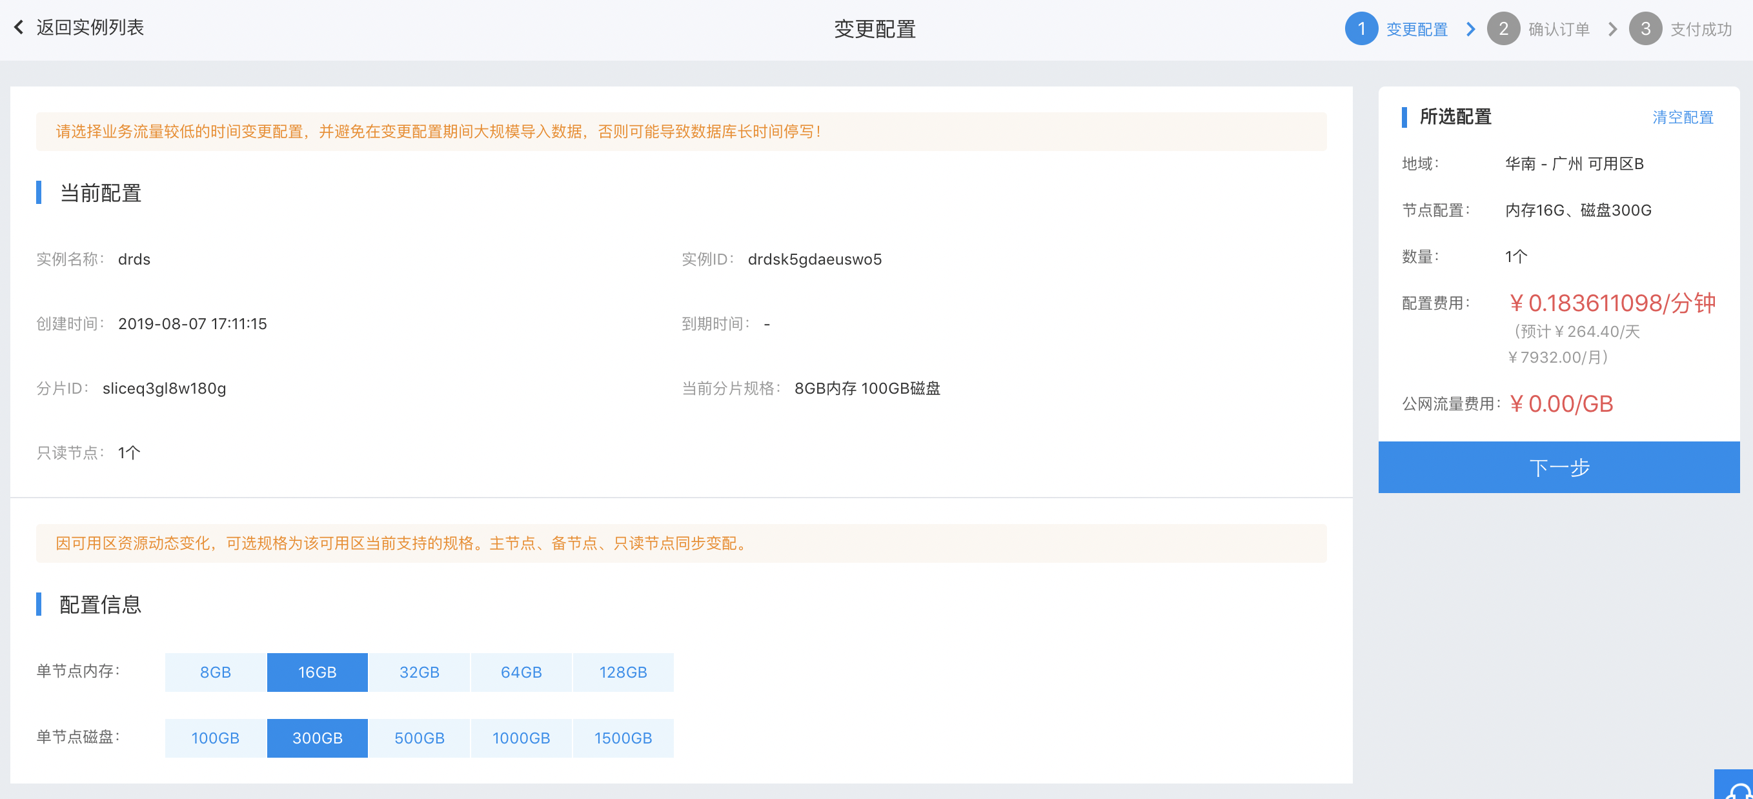1753x799 pixels.
Task: Click current shard spec 8GB内存 100GB磁盘
Action: [867, 389]
